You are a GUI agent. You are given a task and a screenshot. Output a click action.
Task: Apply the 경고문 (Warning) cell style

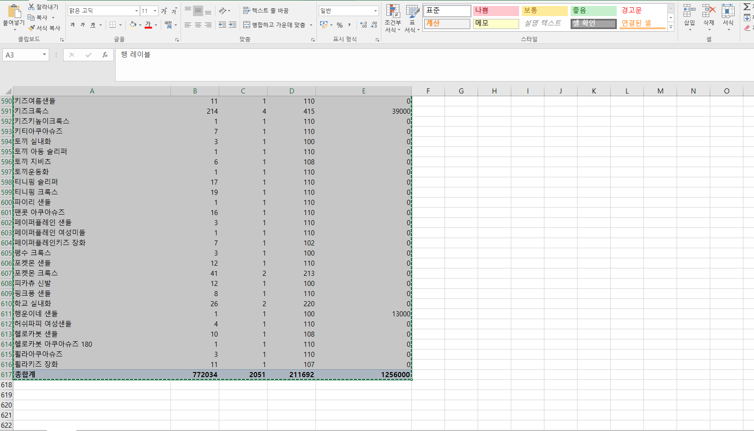(642, 11)
